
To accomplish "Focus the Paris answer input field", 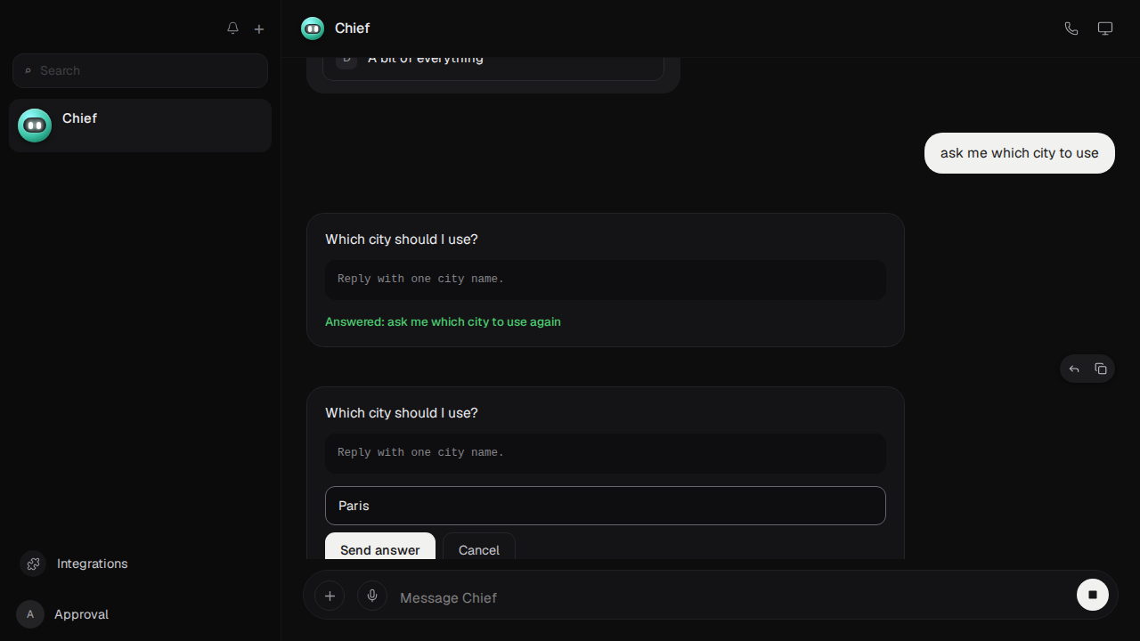I will click(x=606, y=506).
